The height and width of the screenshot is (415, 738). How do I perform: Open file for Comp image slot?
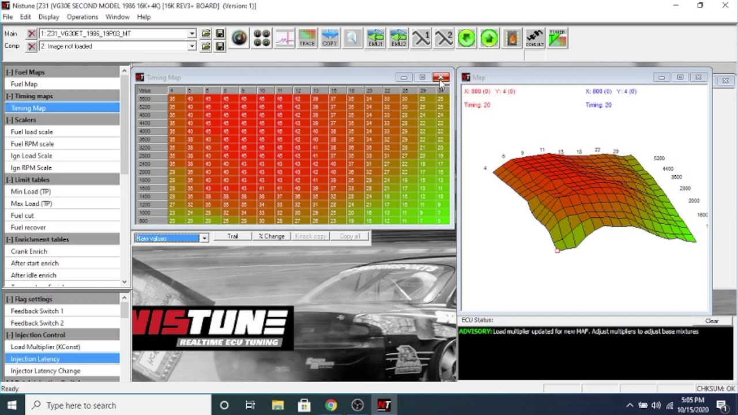click(206, 46)
